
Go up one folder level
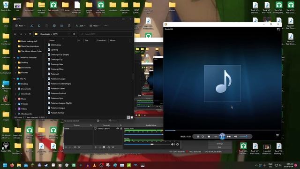click(30, 34)
